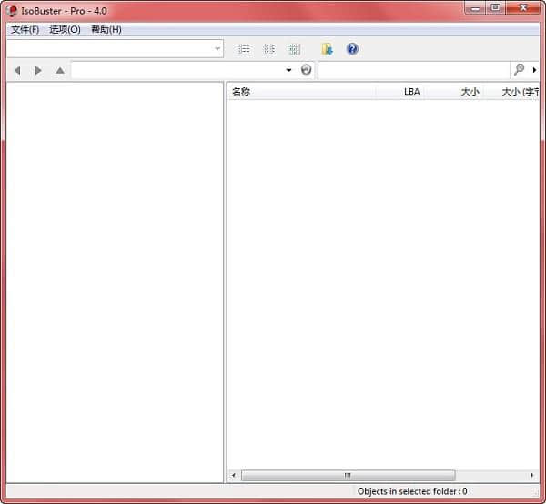Switch to small icons view

pos(269,49)
